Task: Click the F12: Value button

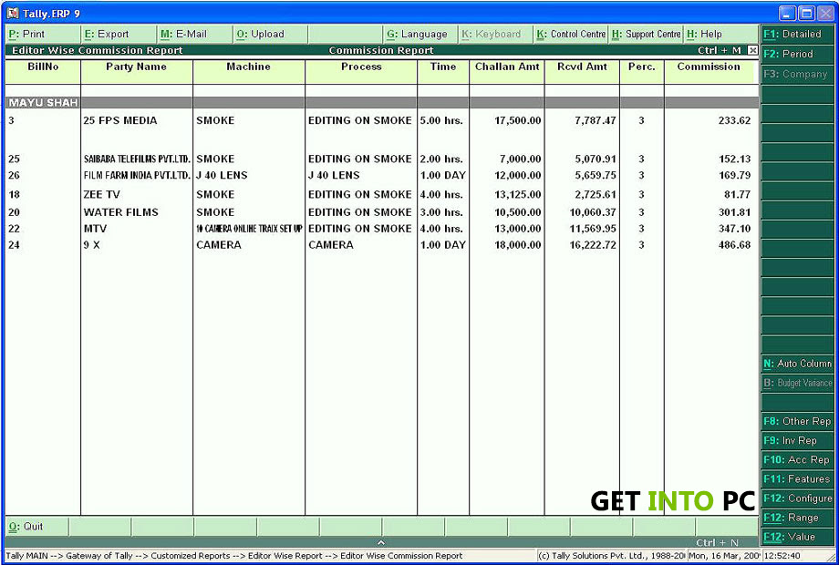Action: point(797,537)
